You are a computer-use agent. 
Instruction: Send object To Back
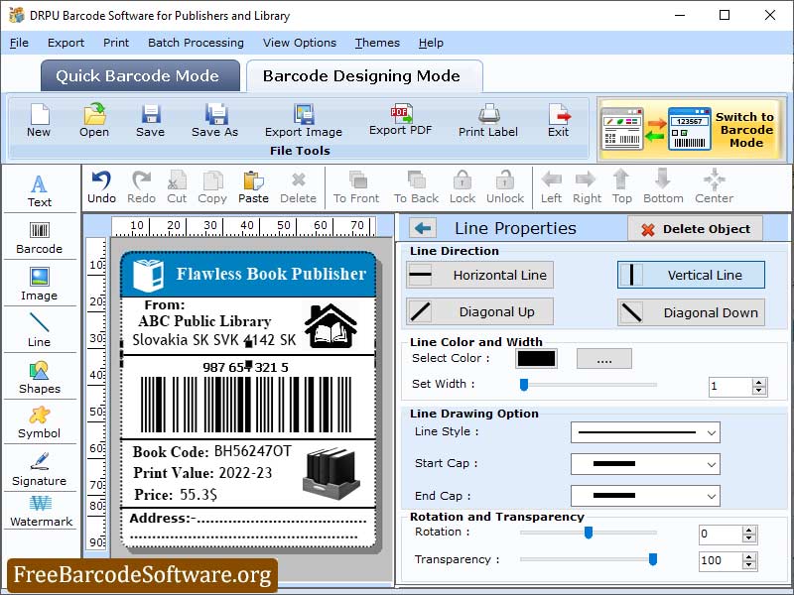click(x=416, y=187)
